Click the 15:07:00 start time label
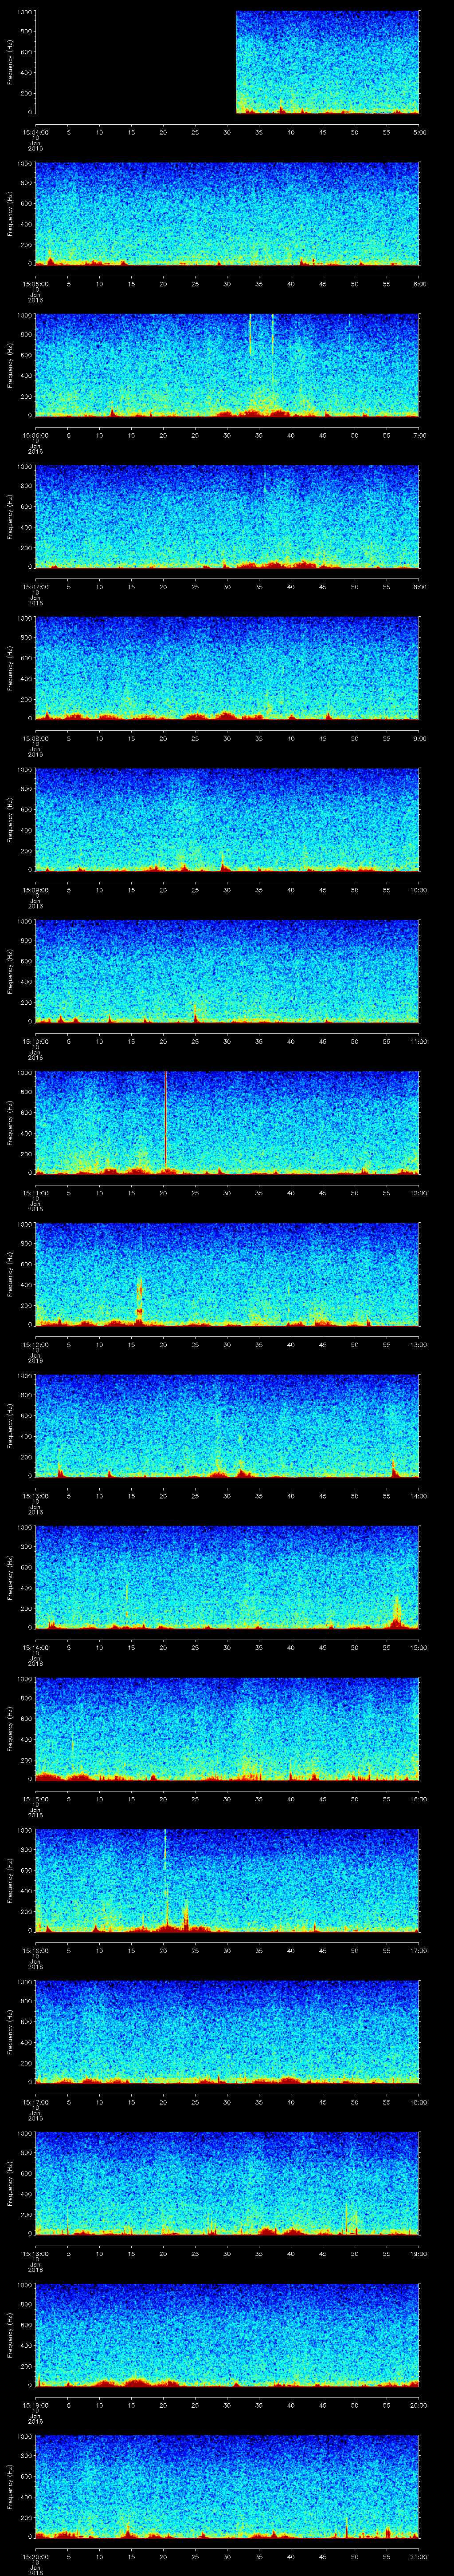 36,586
